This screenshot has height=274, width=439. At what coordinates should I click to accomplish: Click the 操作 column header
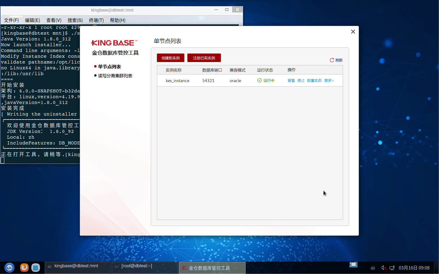click(292, 70)
